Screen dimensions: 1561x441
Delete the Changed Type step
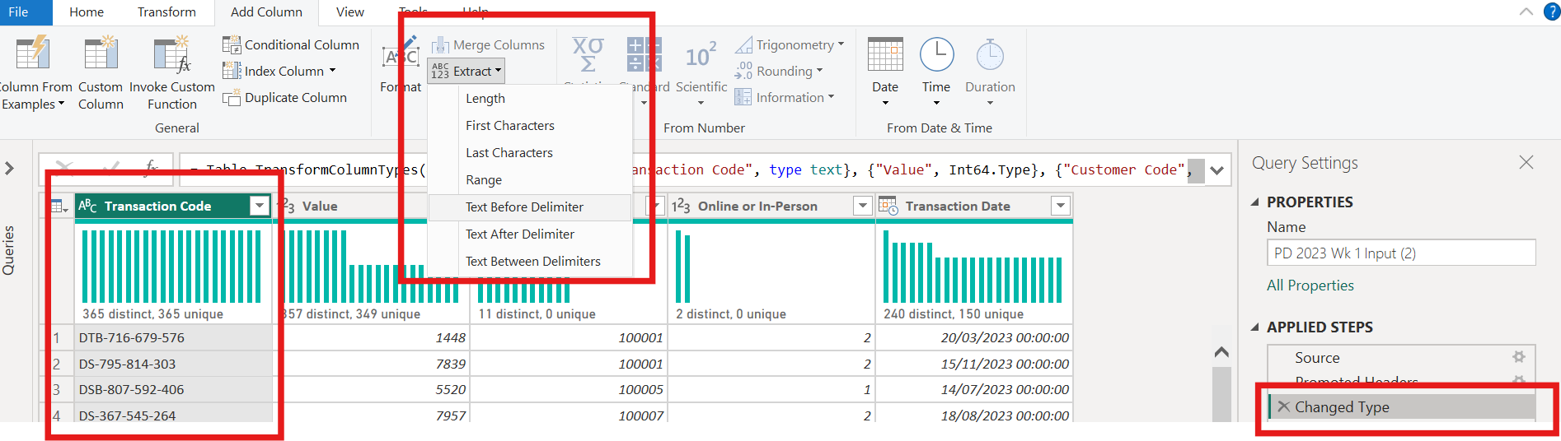1283,406
